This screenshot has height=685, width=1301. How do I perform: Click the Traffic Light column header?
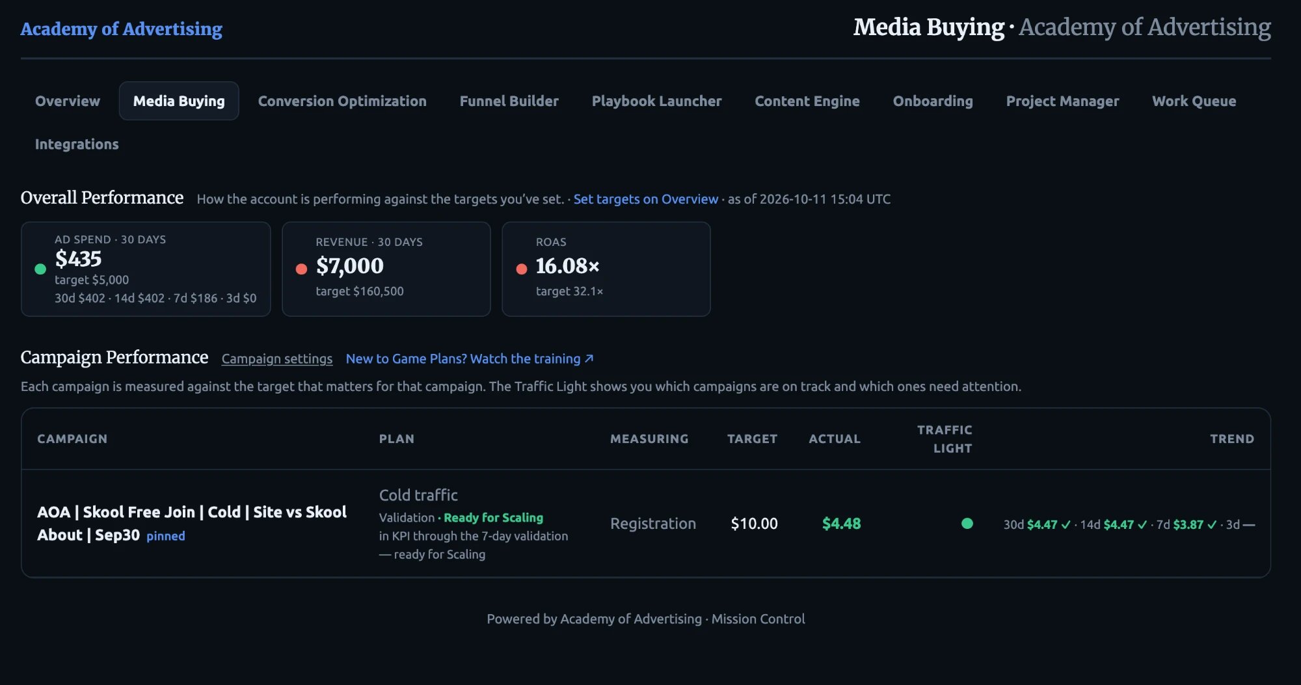945,439
